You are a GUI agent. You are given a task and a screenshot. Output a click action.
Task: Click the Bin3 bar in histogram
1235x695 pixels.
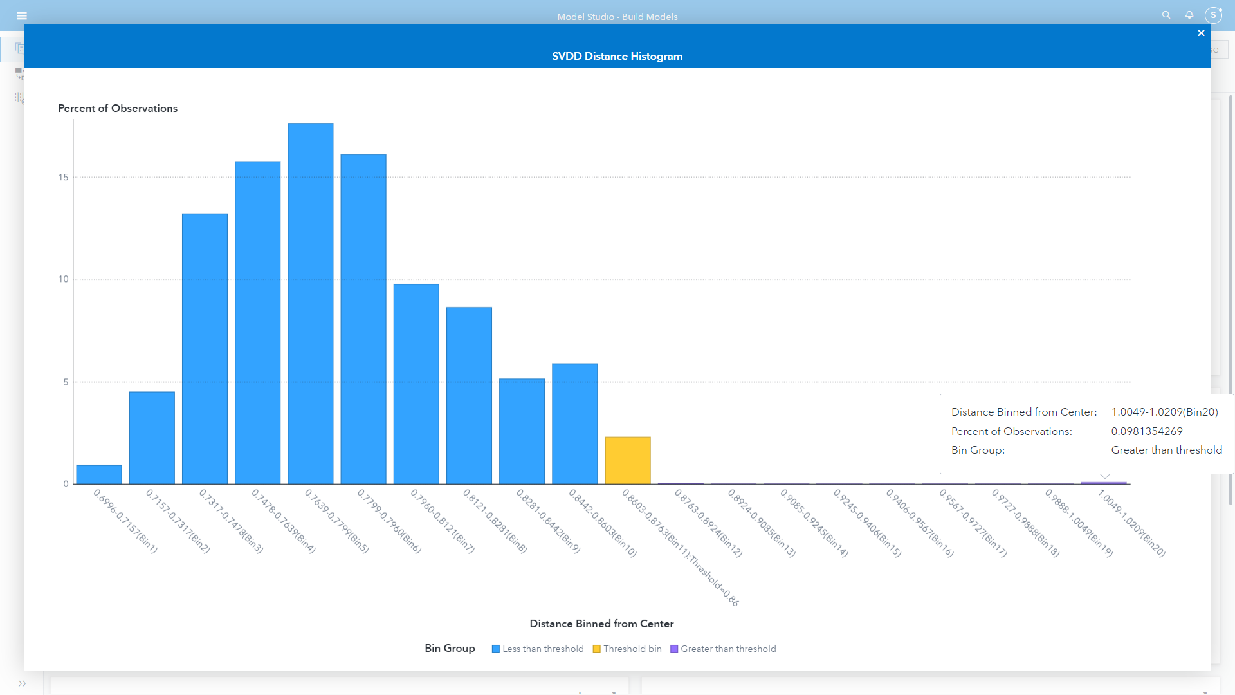click(x=205, y=347)
